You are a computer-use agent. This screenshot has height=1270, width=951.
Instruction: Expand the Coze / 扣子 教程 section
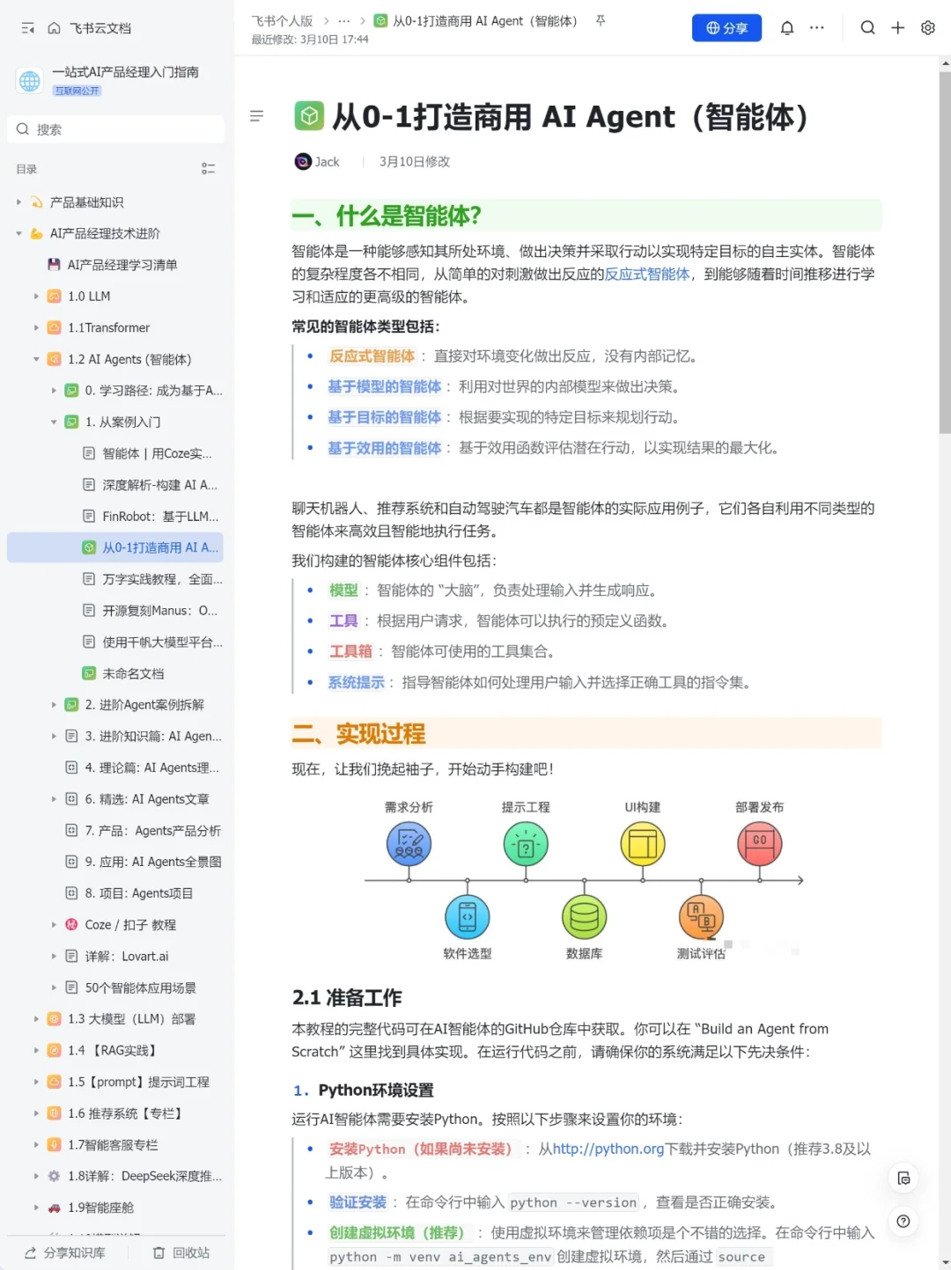coord(55,924)
